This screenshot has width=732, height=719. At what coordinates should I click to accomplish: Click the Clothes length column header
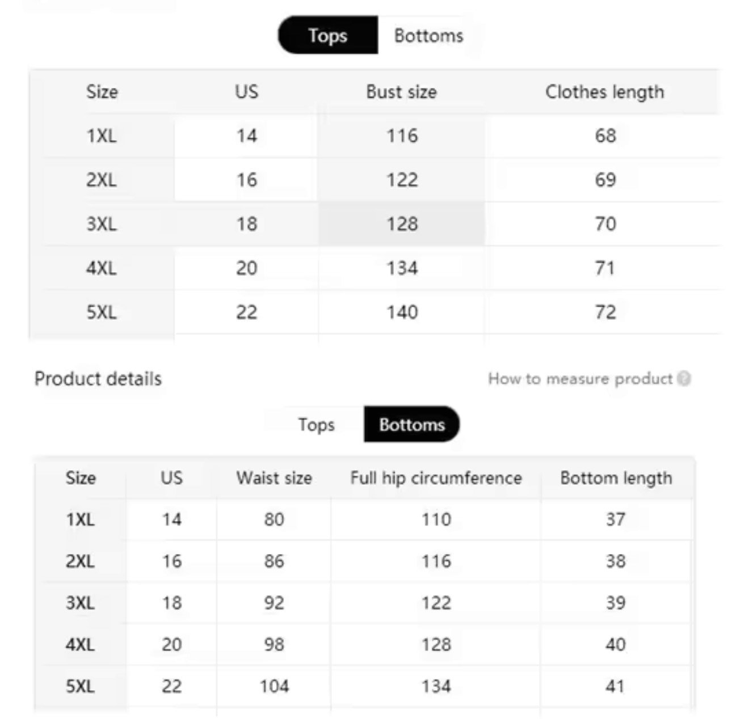[604, 92]
